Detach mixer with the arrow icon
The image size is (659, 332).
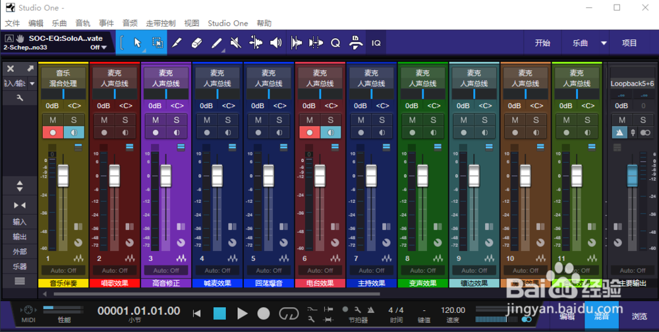pos(30,69)
